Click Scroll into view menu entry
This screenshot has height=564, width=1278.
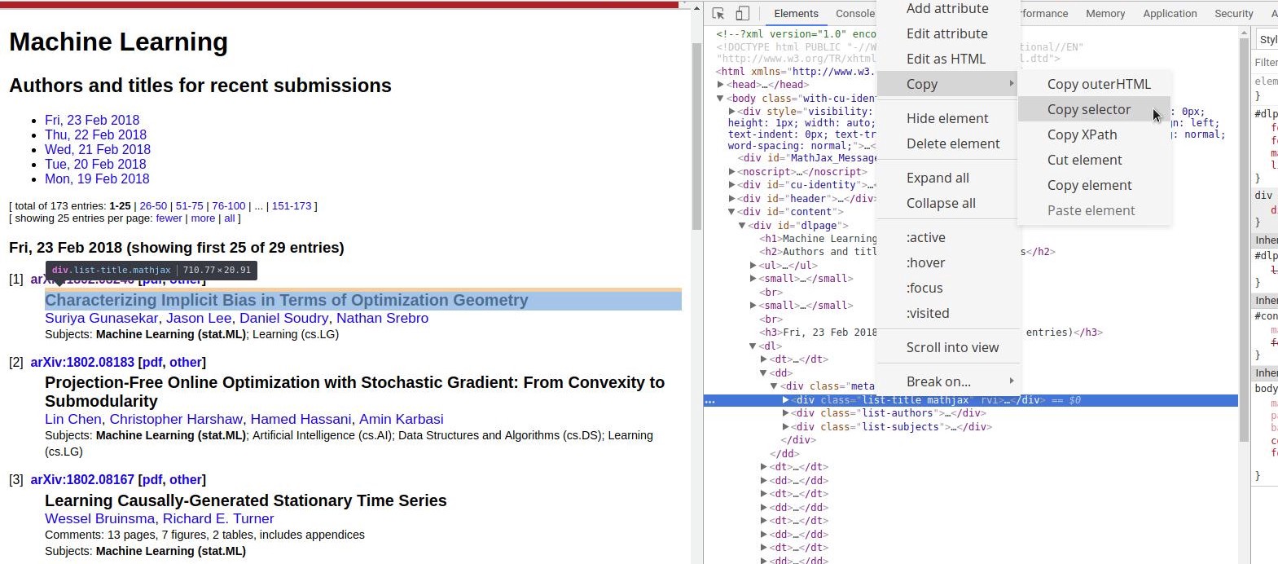[952, 347]
